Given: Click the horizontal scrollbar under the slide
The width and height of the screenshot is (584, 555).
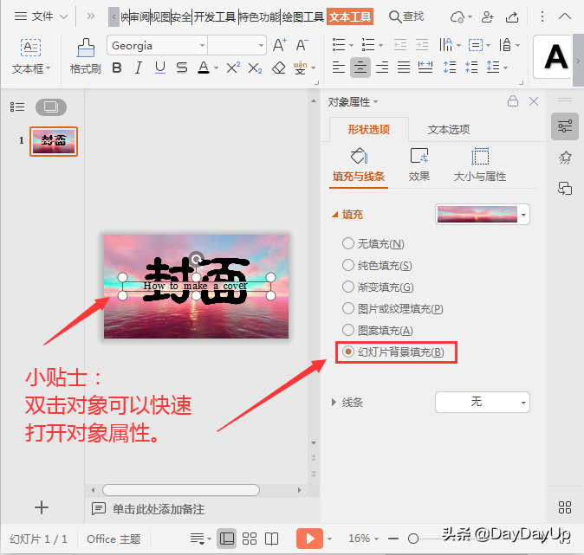Looking at the screenshot, I should point(181,490).
